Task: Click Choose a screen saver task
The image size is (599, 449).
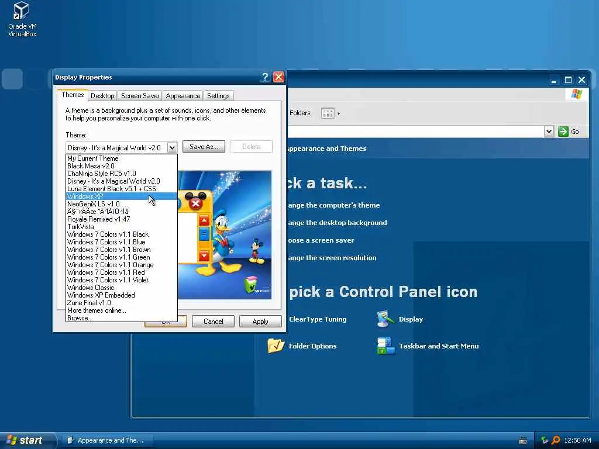Action: point(321,240)
